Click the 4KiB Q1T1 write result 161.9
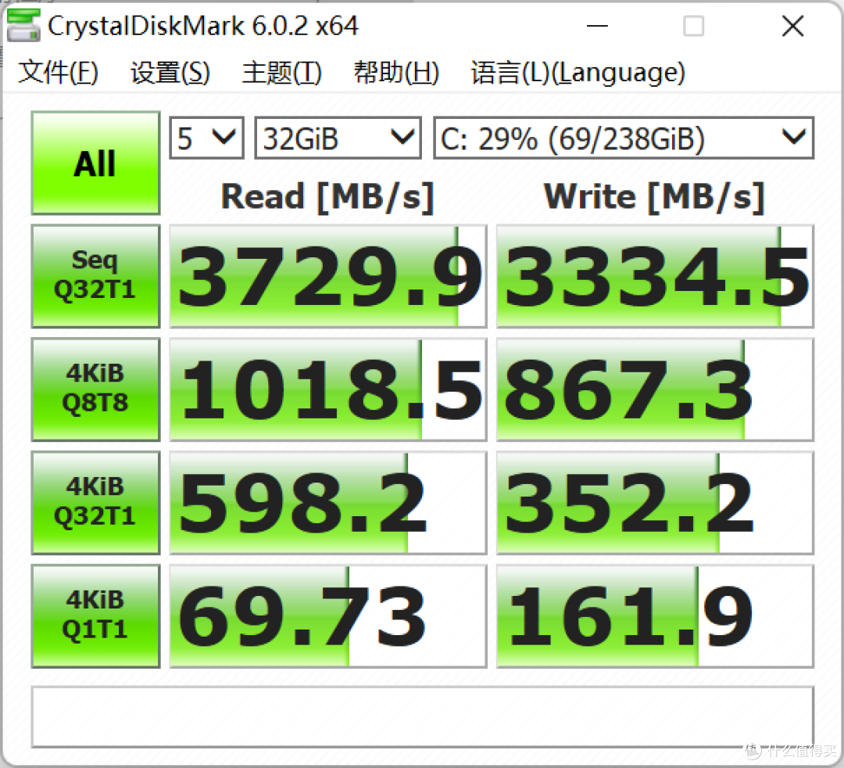 (655, 616)
